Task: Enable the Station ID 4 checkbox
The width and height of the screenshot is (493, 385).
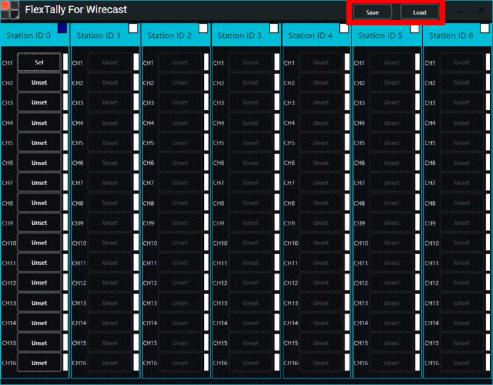Action: click(x=344, y=29)
